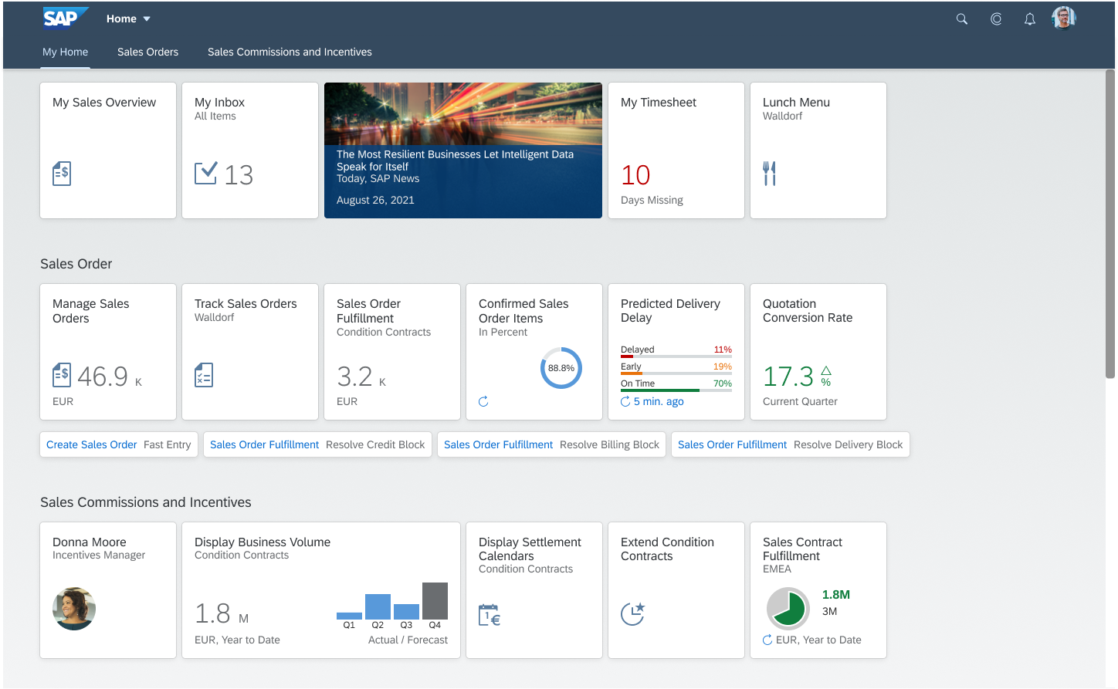This screenshot has height=689, width=1118.
Task: Click the My Sales Overview document icon
Action: 61,174
